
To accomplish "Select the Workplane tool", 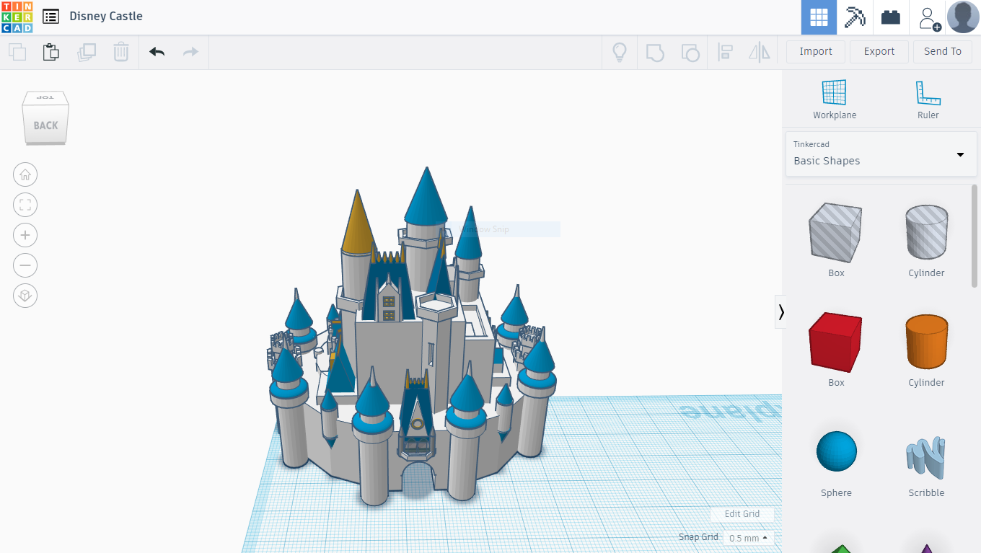I will coord(835,99).
